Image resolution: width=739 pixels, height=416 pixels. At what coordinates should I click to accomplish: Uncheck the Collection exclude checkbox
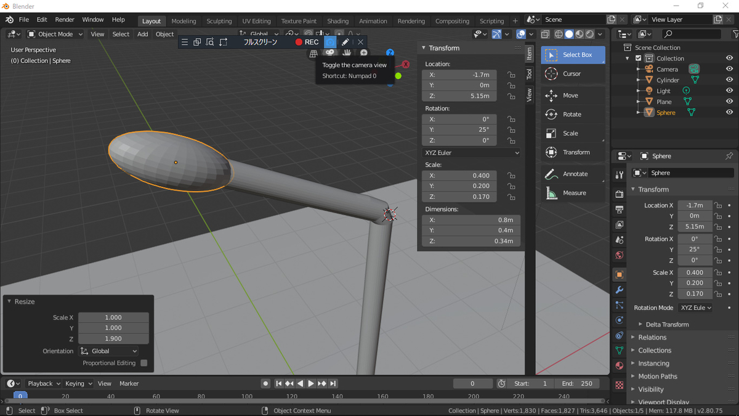(x=639, y=59)
